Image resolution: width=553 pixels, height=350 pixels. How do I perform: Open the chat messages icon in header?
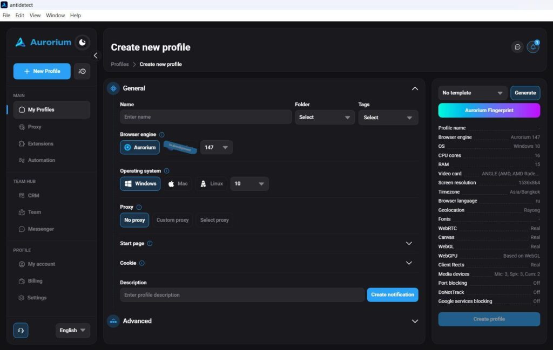517,47
